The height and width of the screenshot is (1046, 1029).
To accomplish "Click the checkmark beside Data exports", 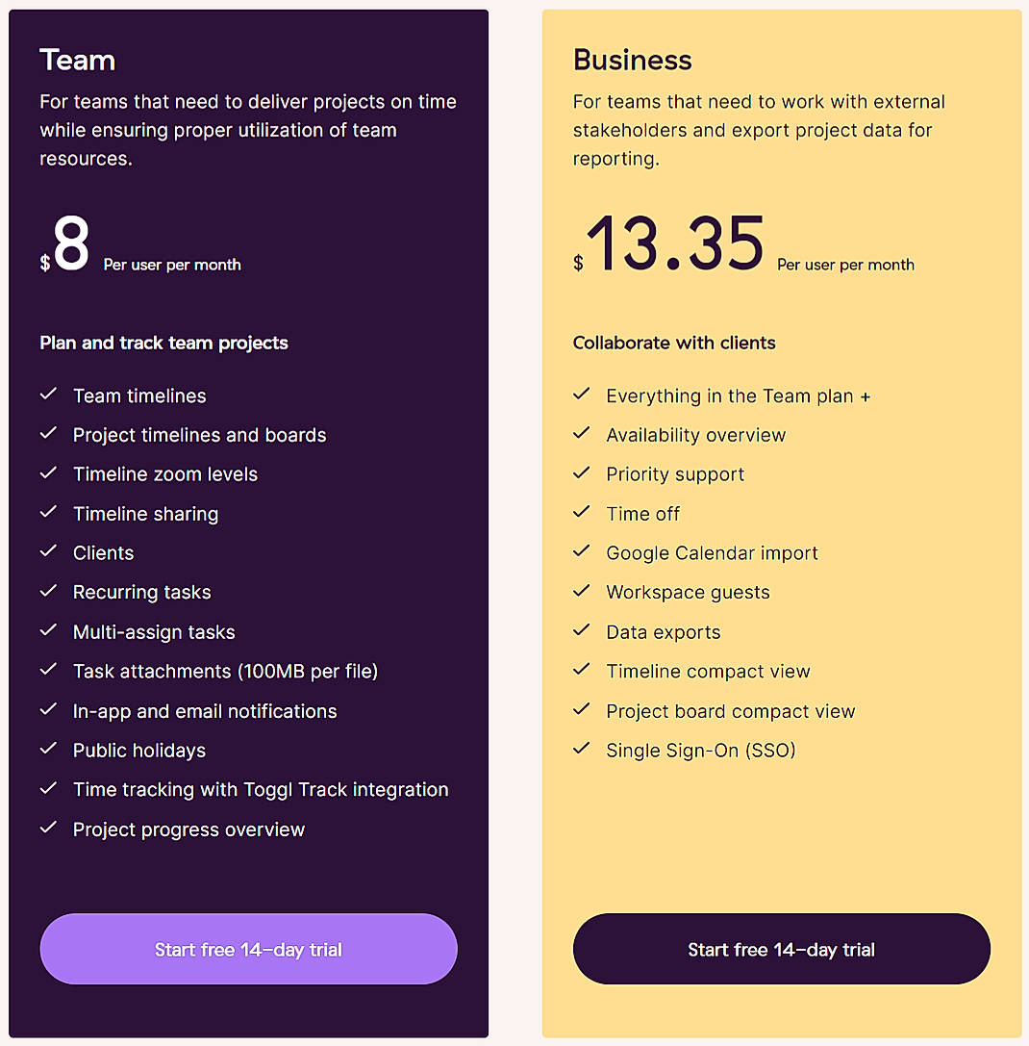I will (x=582, y=631).
